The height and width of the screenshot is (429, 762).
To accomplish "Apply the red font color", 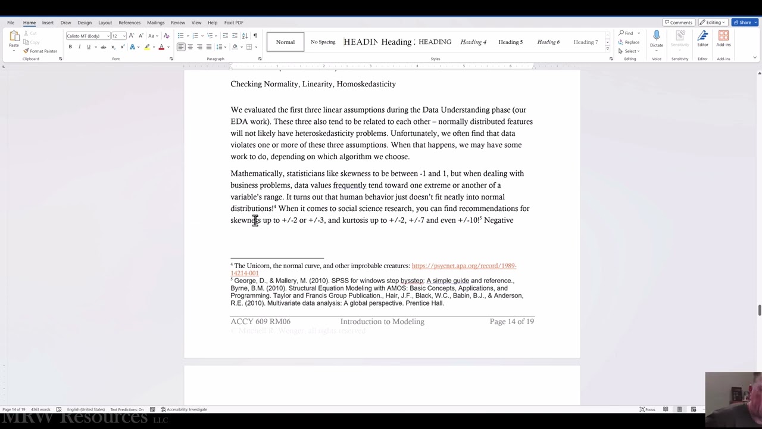I will (x=161, y=47).
